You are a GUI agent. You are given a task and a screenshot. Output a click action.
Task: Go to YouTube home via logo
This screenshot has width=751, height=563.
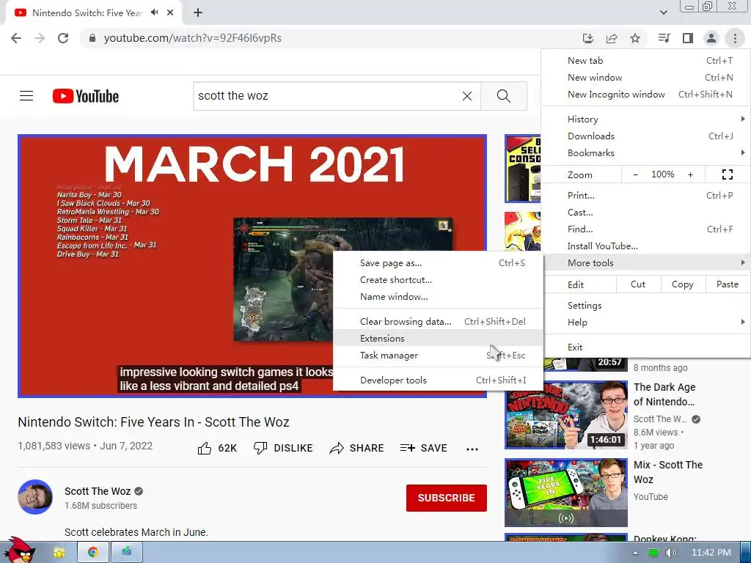pyautogui.click(x=86, y=96)
